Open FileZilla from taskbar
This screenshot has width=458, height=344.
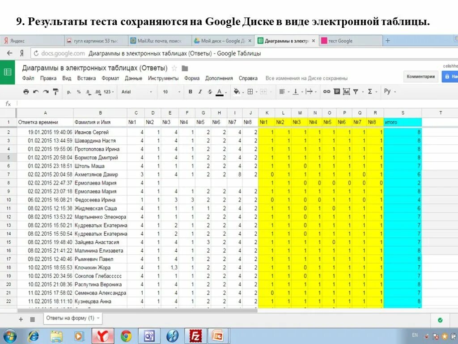195,336
